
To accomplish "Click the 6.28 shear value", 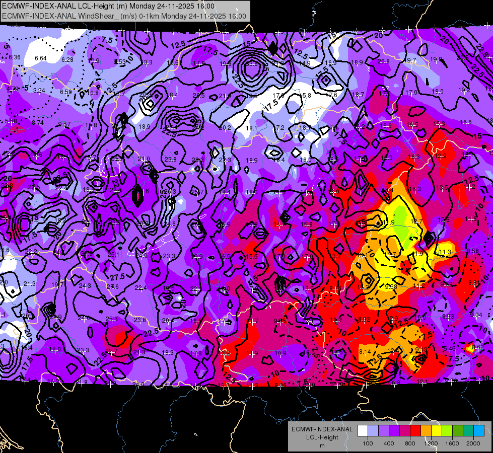I will (x=67, y=60).
